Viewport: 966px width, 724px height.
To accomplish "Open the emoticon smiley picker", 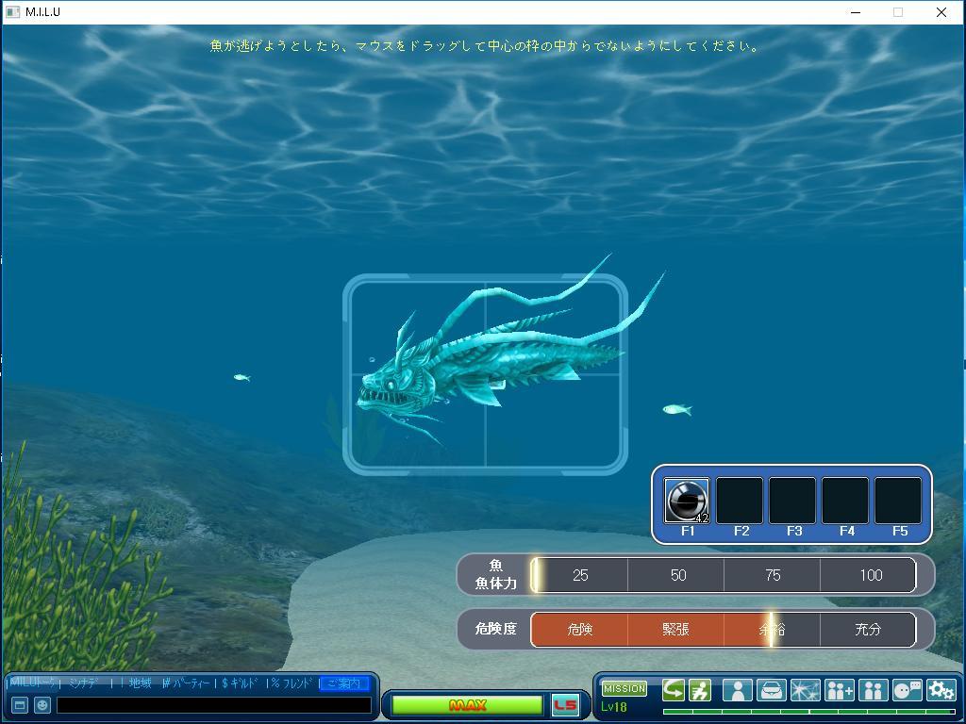I will (42, 705).
